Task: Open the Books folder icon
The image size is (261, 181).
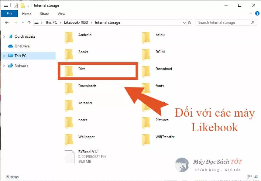Action: (x=69, y=55)
